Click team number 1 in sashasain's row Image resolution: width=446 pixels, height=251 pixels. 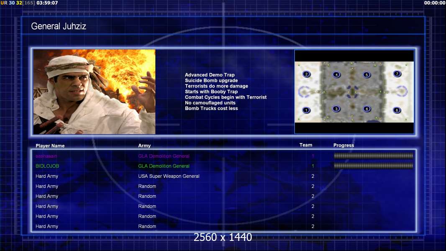tap(313, 156)
